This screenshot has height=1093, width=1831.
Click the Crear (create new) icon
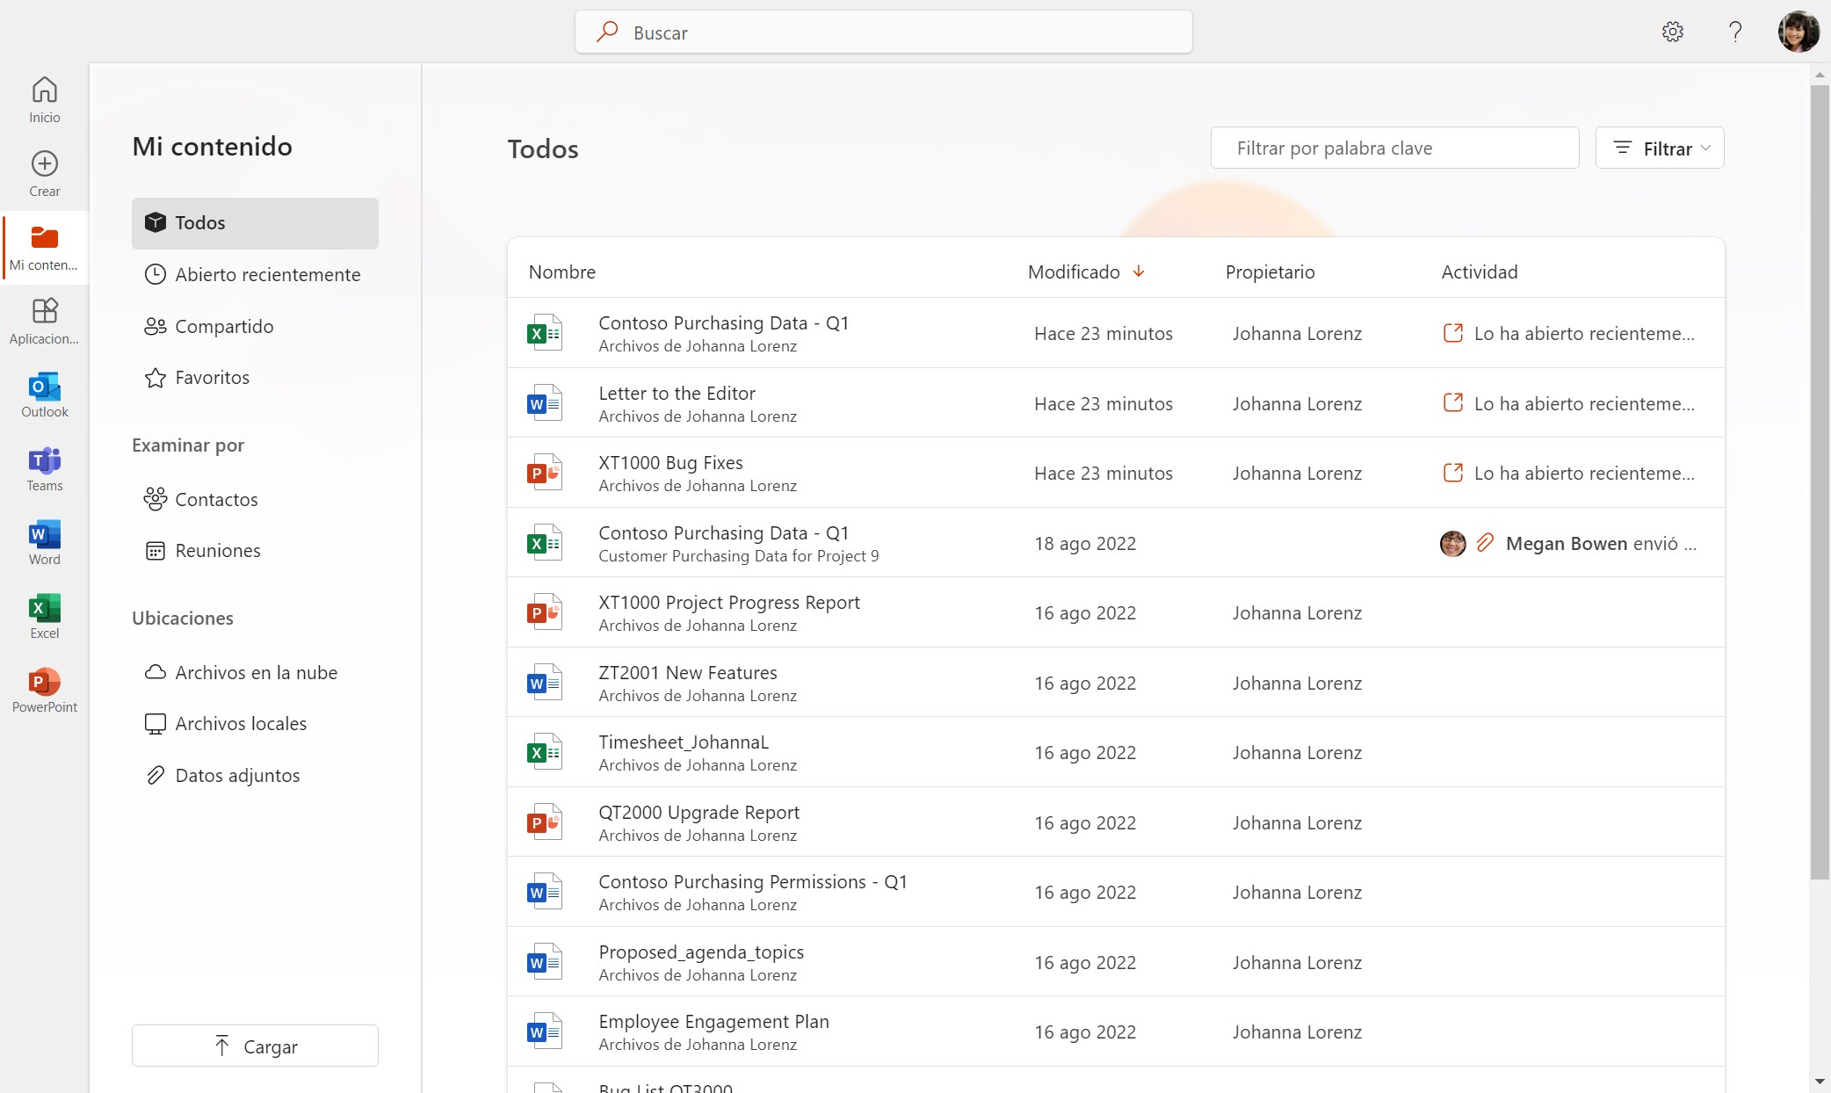[43, 172]
